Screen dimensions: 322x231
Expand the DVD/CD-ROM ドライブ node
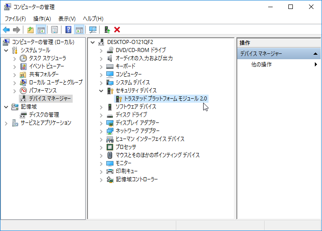point(101,50)
